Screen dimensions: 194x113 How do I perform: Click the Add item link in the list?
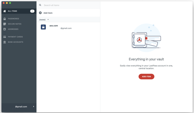48,13
